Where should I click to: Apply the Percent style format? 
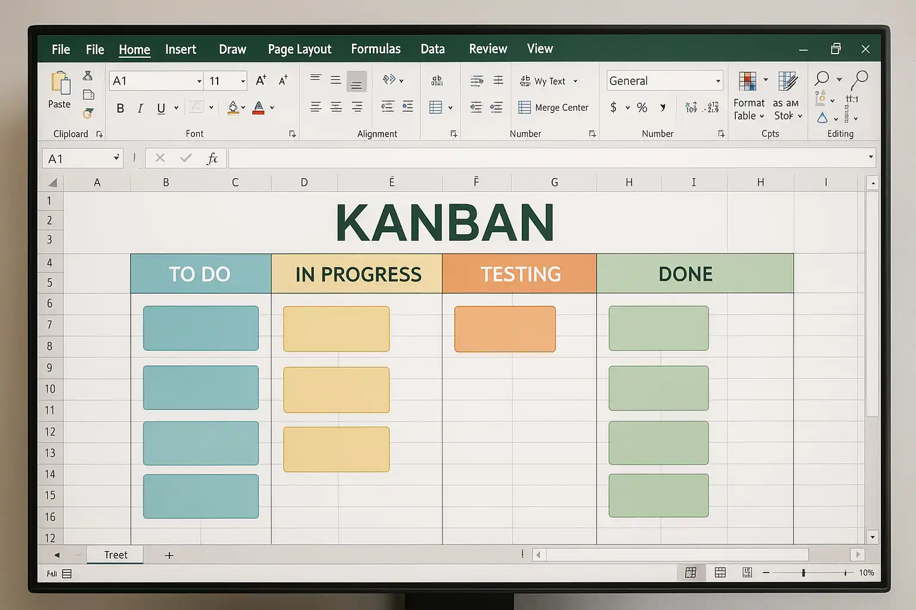click(642, 107)
